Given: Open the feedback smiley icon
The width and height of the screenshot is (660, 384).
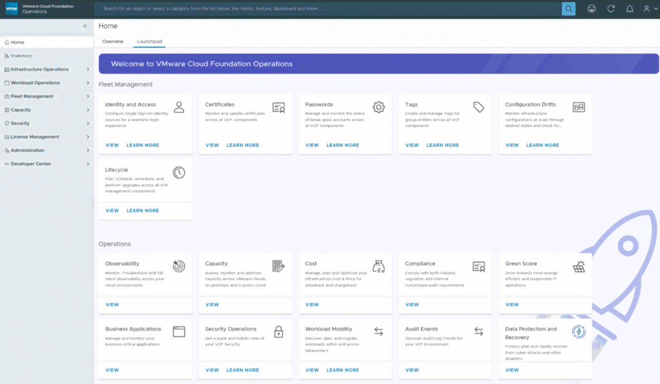Looking at the screenshot, I should (x=592, y=8).
